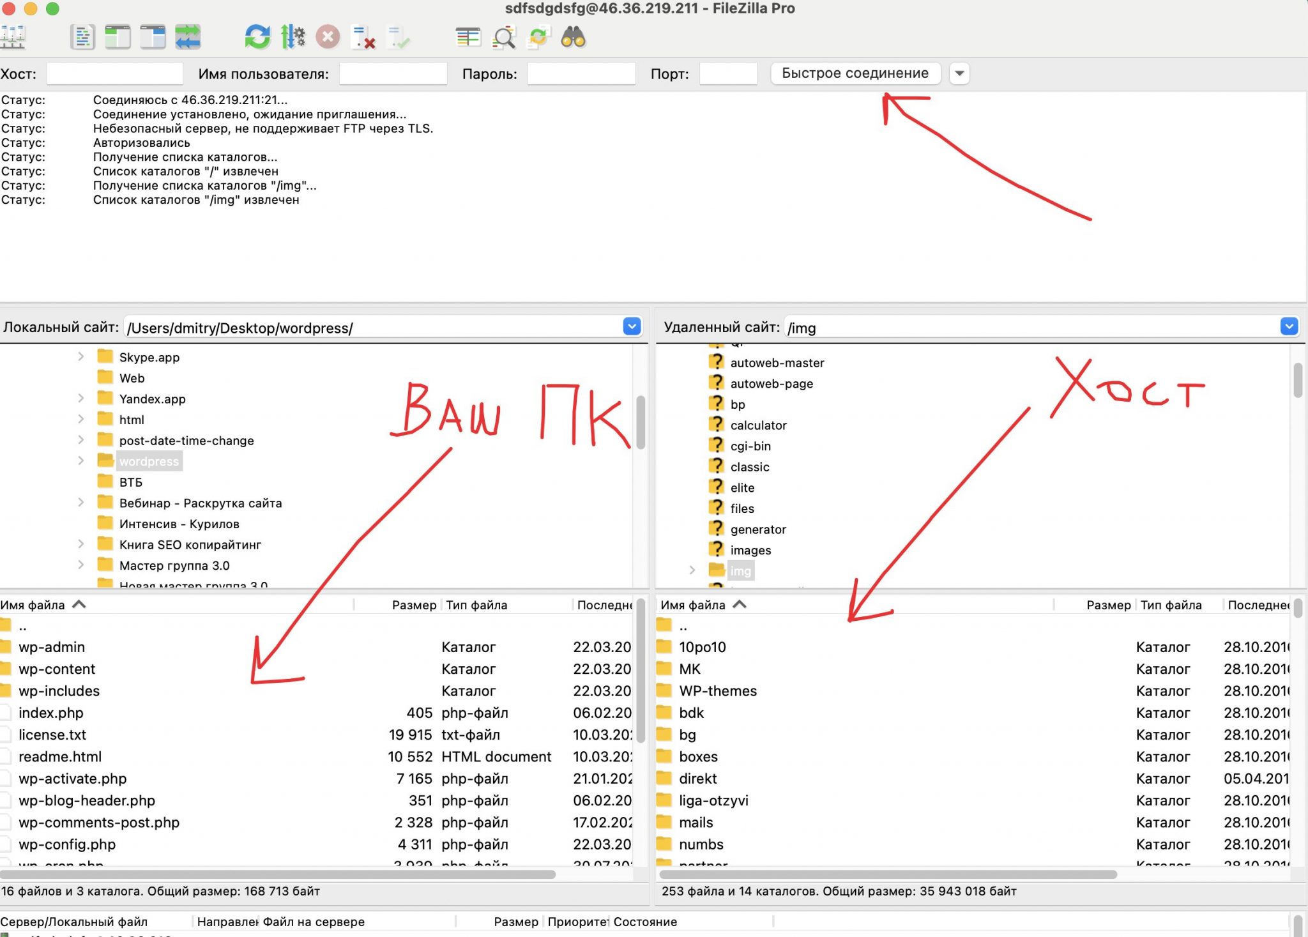Expand the Yandex.app tree node
The height and width of the screenshot is (937, 1308).
point(80,399)
